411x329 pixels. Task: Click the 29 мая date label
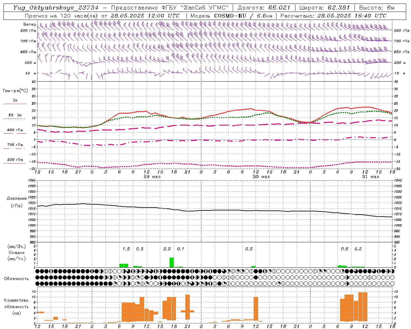(x=152, y=176)
